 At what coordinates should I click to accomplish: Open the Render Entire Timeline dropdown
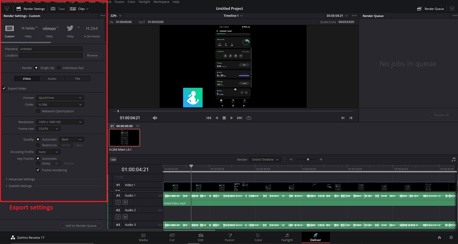point(265,160)
